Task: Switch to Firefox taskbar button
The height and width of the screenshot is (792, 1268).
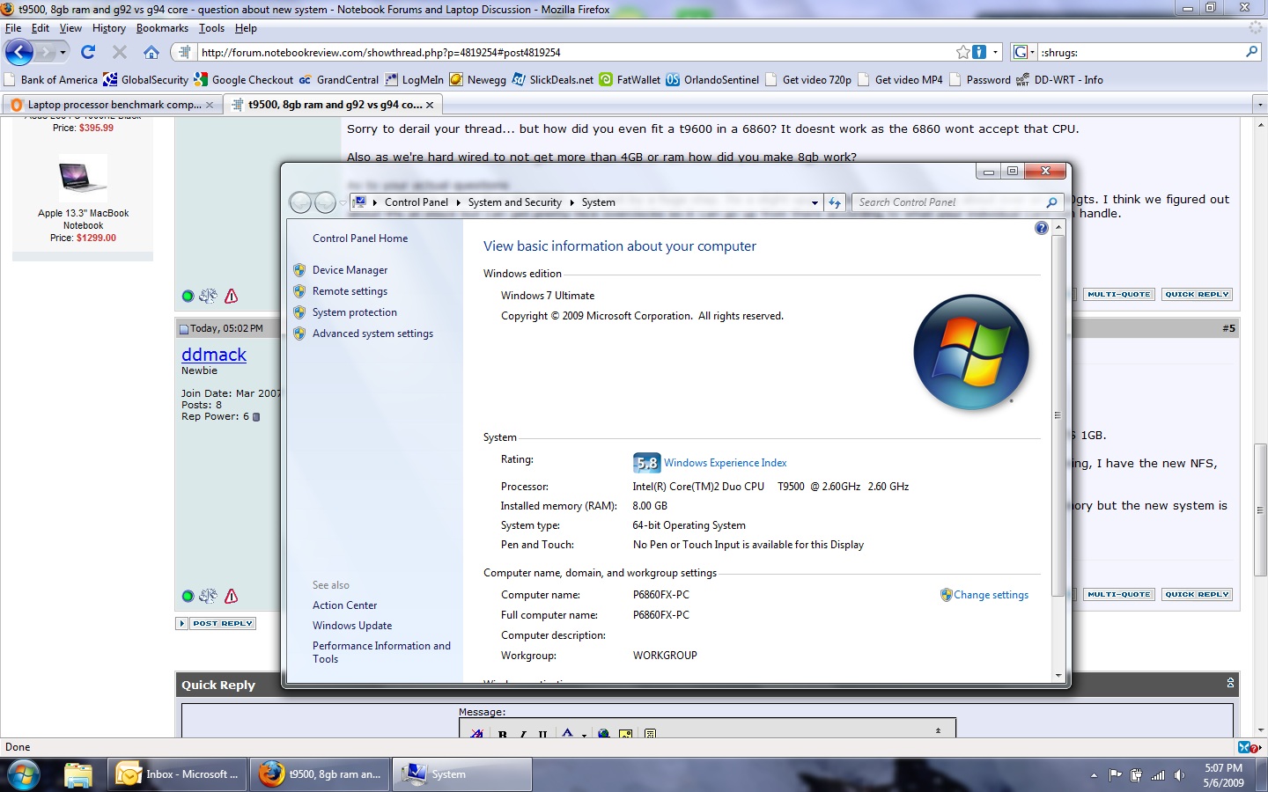Action: (x=321, y=774)
